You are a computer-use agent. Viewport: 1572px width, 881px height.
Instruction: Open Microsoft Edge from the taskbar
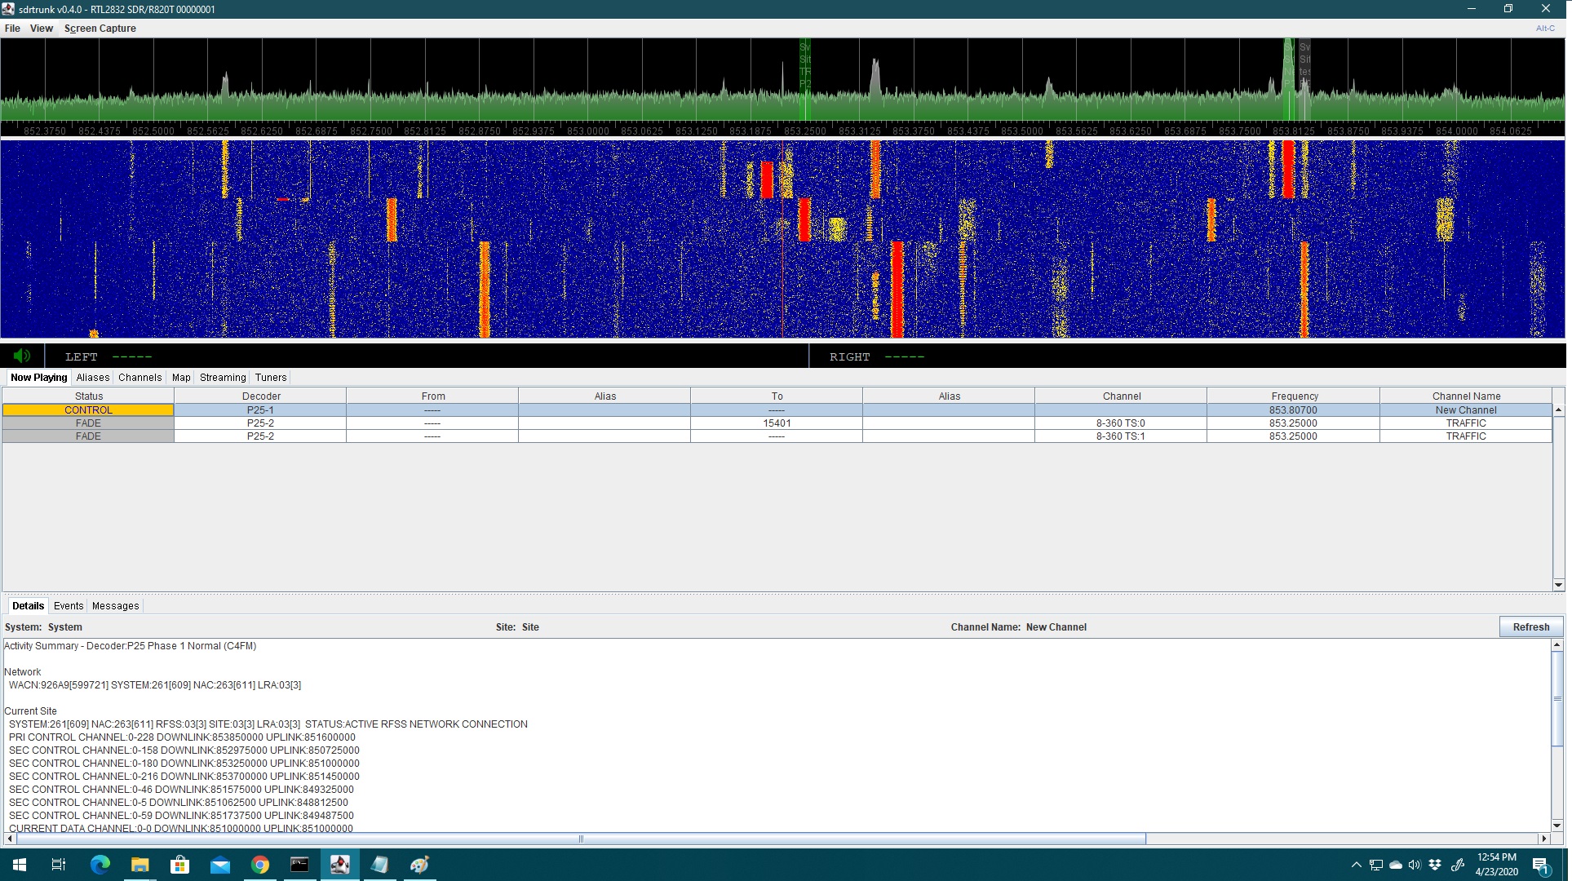coord(100,864)
